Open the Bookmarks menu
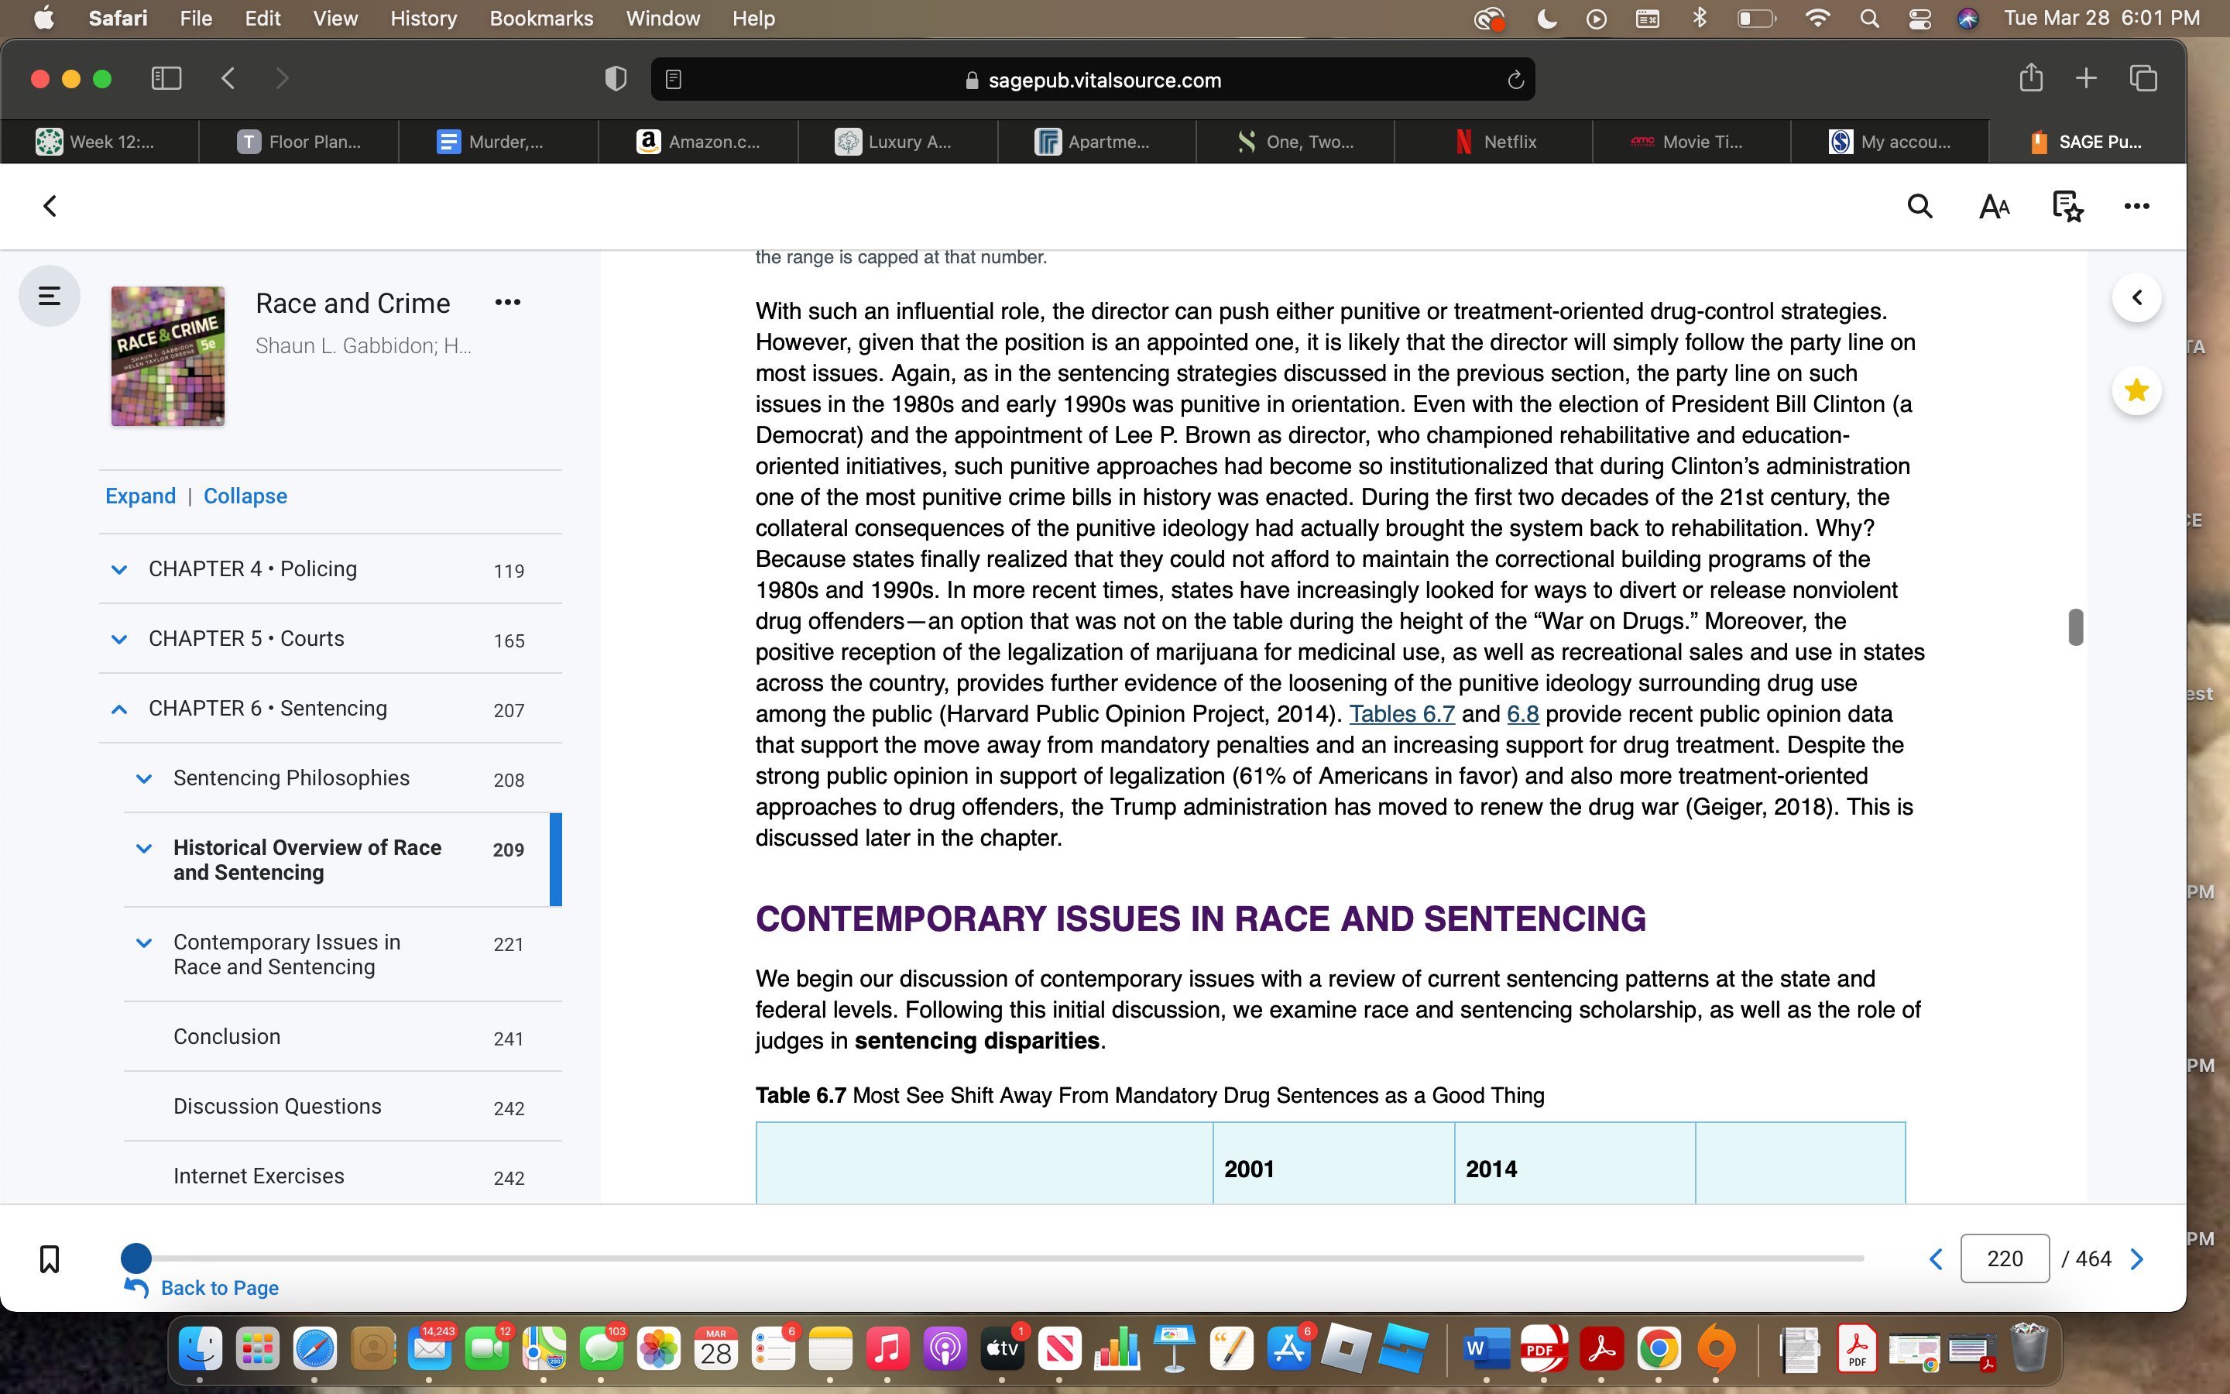 (x=541, y=19)
